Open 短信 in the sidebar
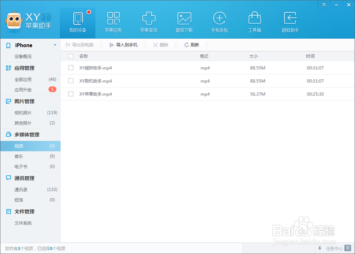355x254 pixels. point(19,200)
